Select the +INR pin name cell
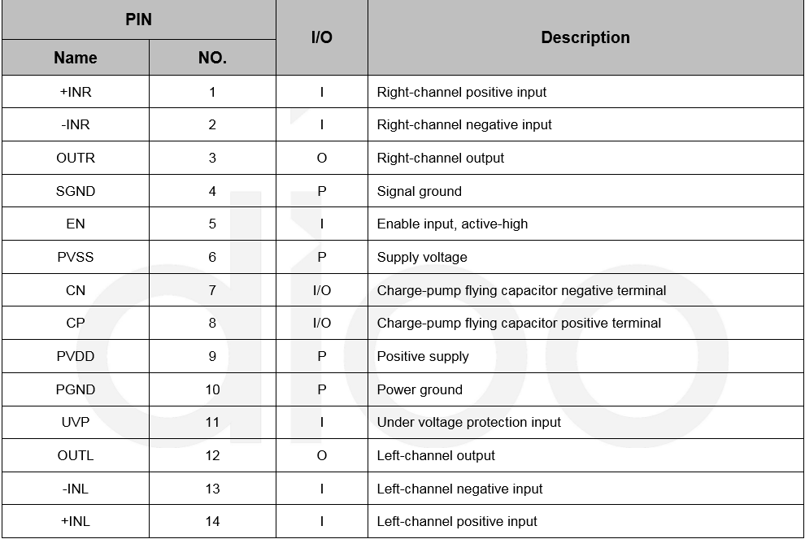The height and width of the screenshot is (539, 805). (76, 92)
